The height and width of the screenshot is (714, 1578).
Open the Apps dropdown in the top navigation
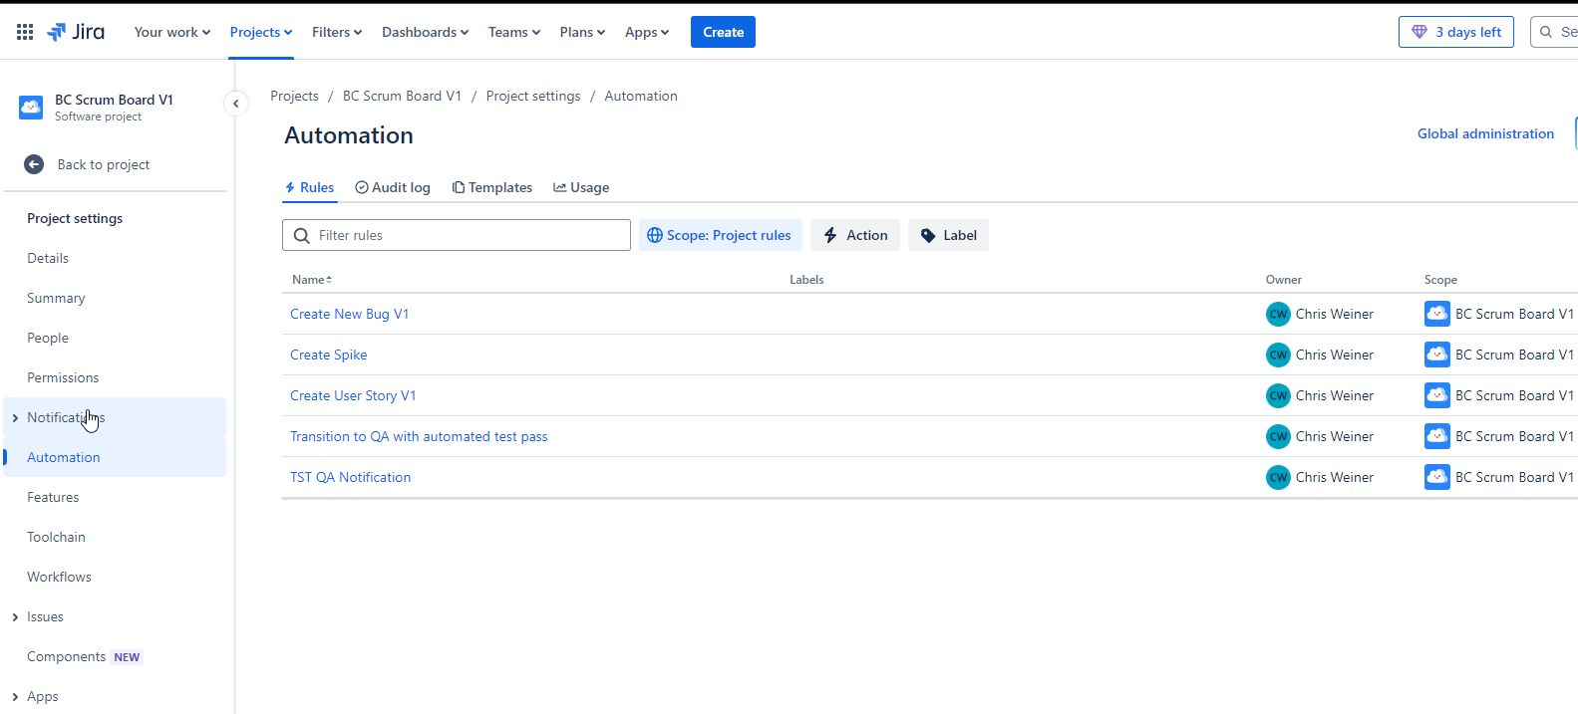647,32
